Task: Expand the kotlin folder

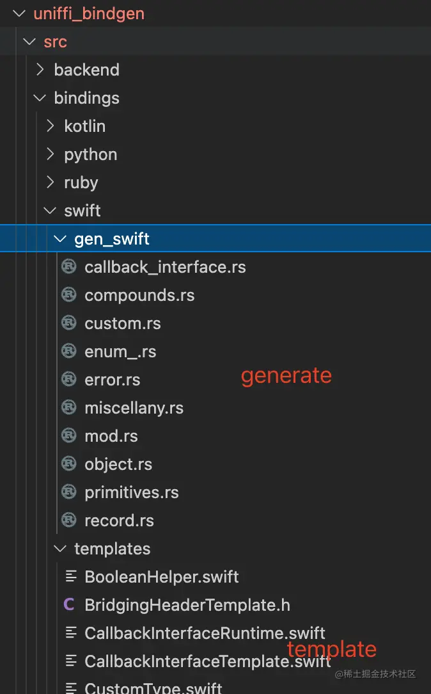Action: tap(51, 126)
